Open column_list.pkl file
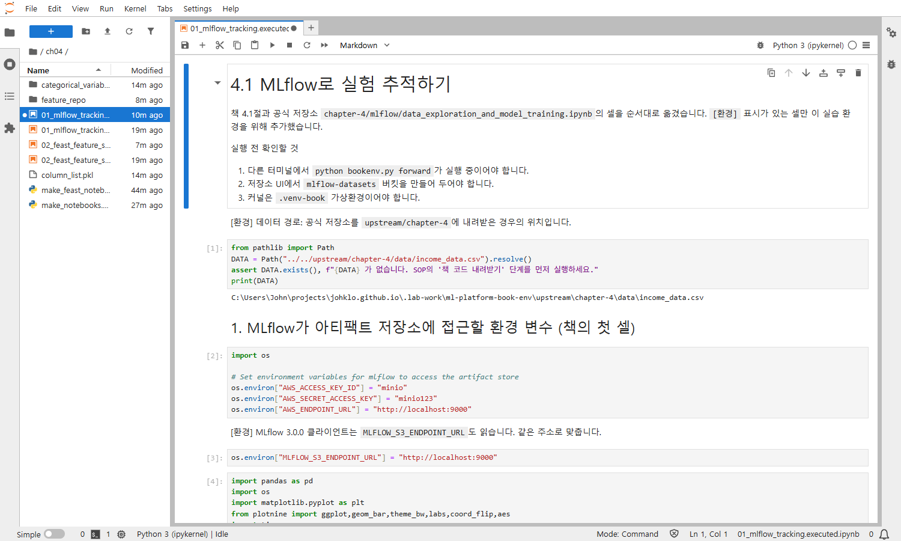Image resolution: width=901 pixels, height=541 pixels. (96, 175)
